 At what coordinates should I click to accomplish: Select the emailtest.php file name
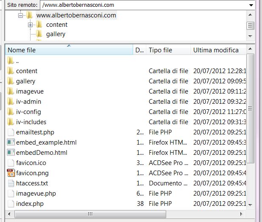coord(35,132)
